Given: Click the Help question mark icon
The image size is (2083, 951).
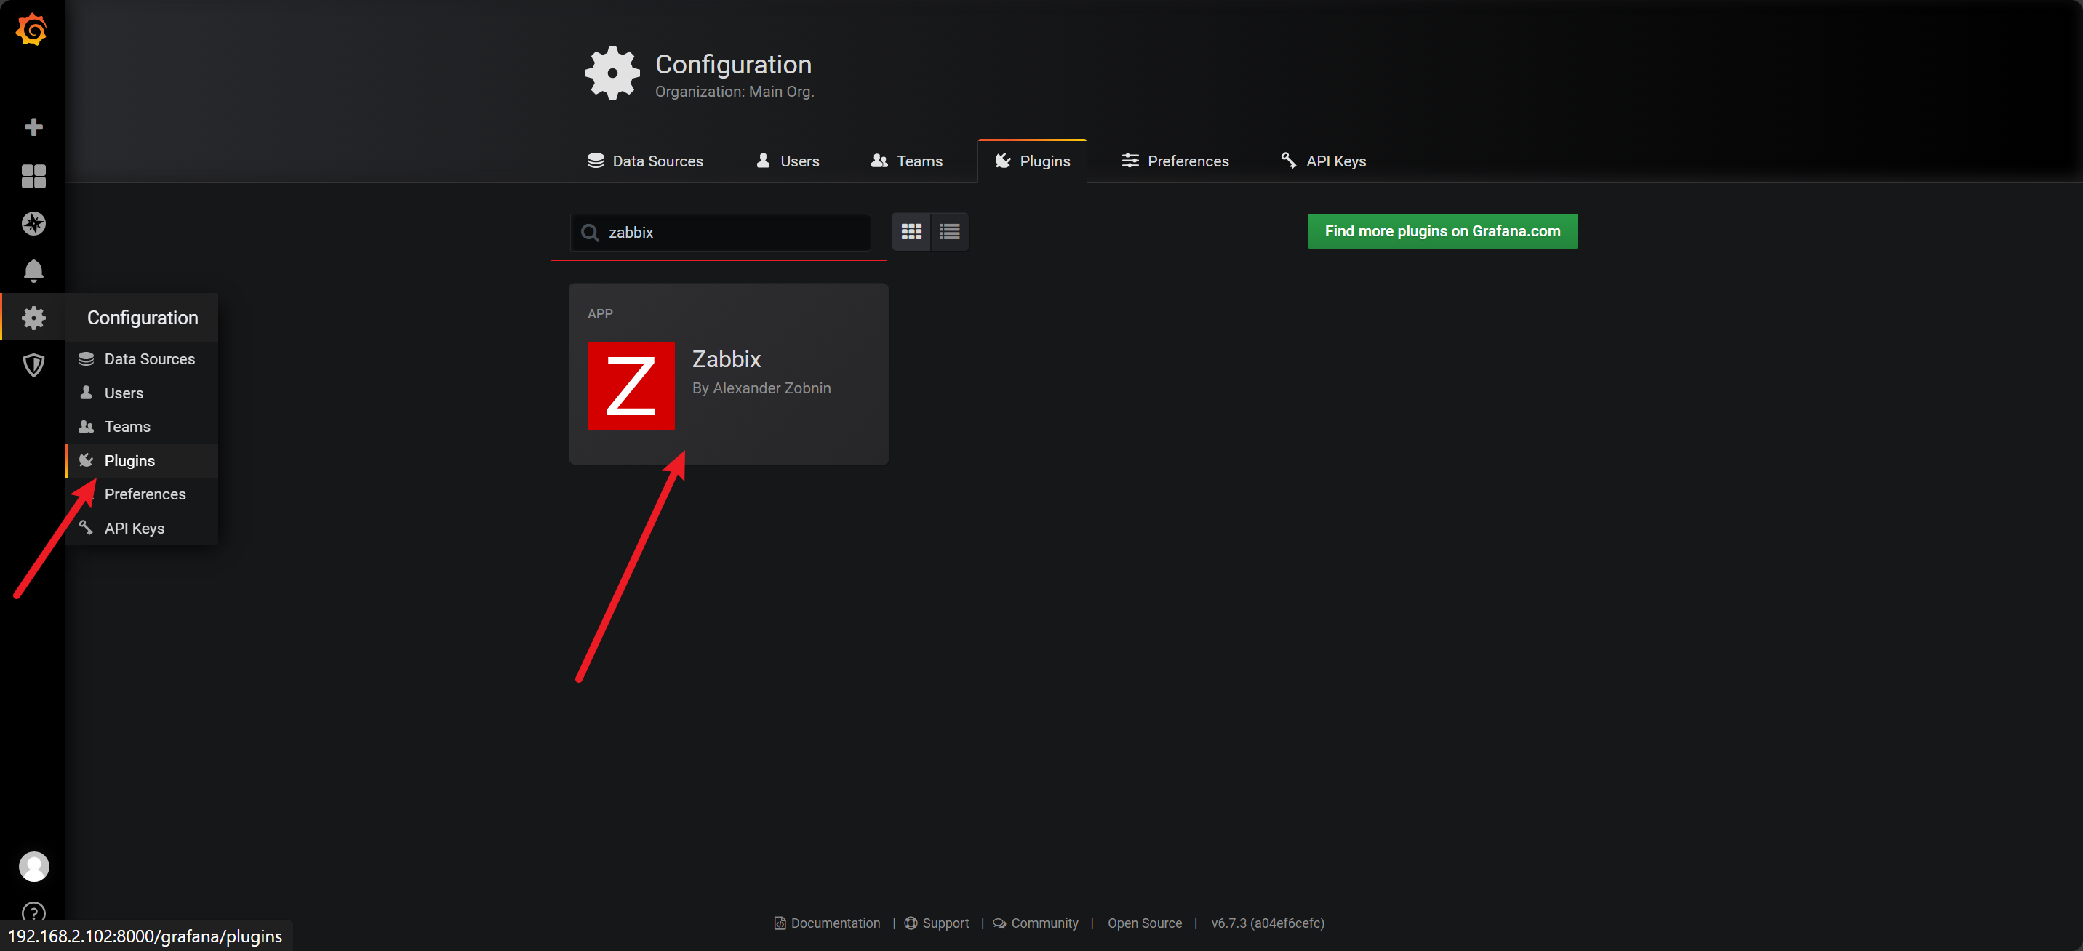Looking at the screenshot, I should click(33, 912).
